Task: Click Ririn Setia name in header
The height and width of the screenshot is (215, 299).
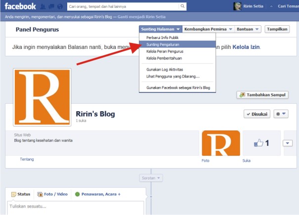Action: [253, 6]
